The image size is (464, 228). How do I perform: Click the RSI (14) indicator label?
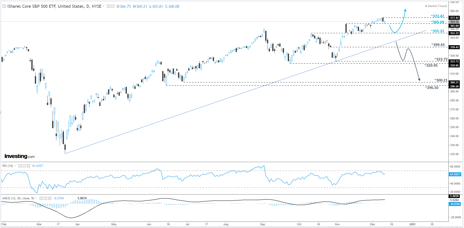[x=8, y=166]
